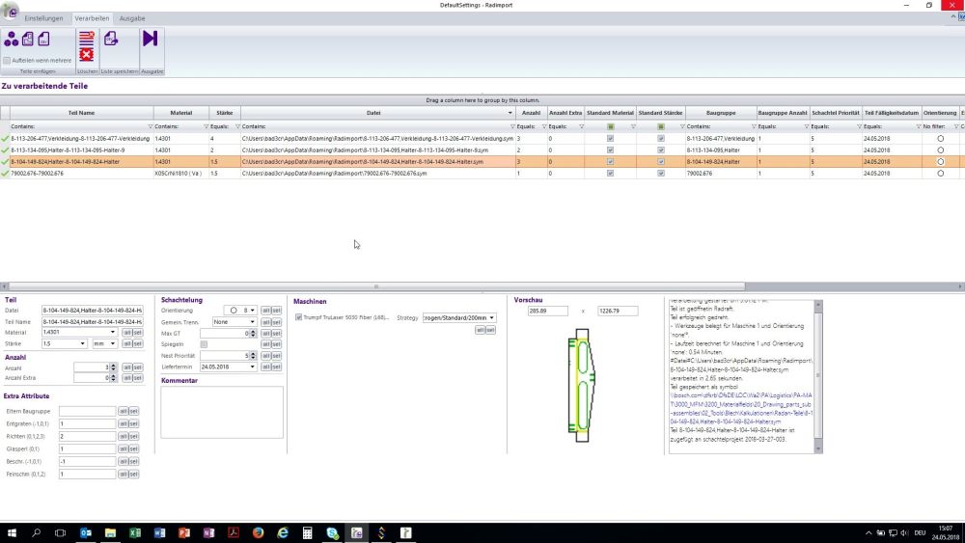Screen dimensions: 965x543
Task: Click the delete list lines icon
Action: click(x=87, y=38)
